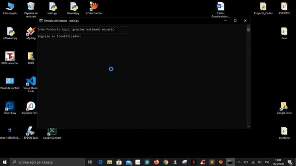Screen dimensions: 296x166
Task: Launch Adobe Connect shortcut
Action: coord(52,134)
